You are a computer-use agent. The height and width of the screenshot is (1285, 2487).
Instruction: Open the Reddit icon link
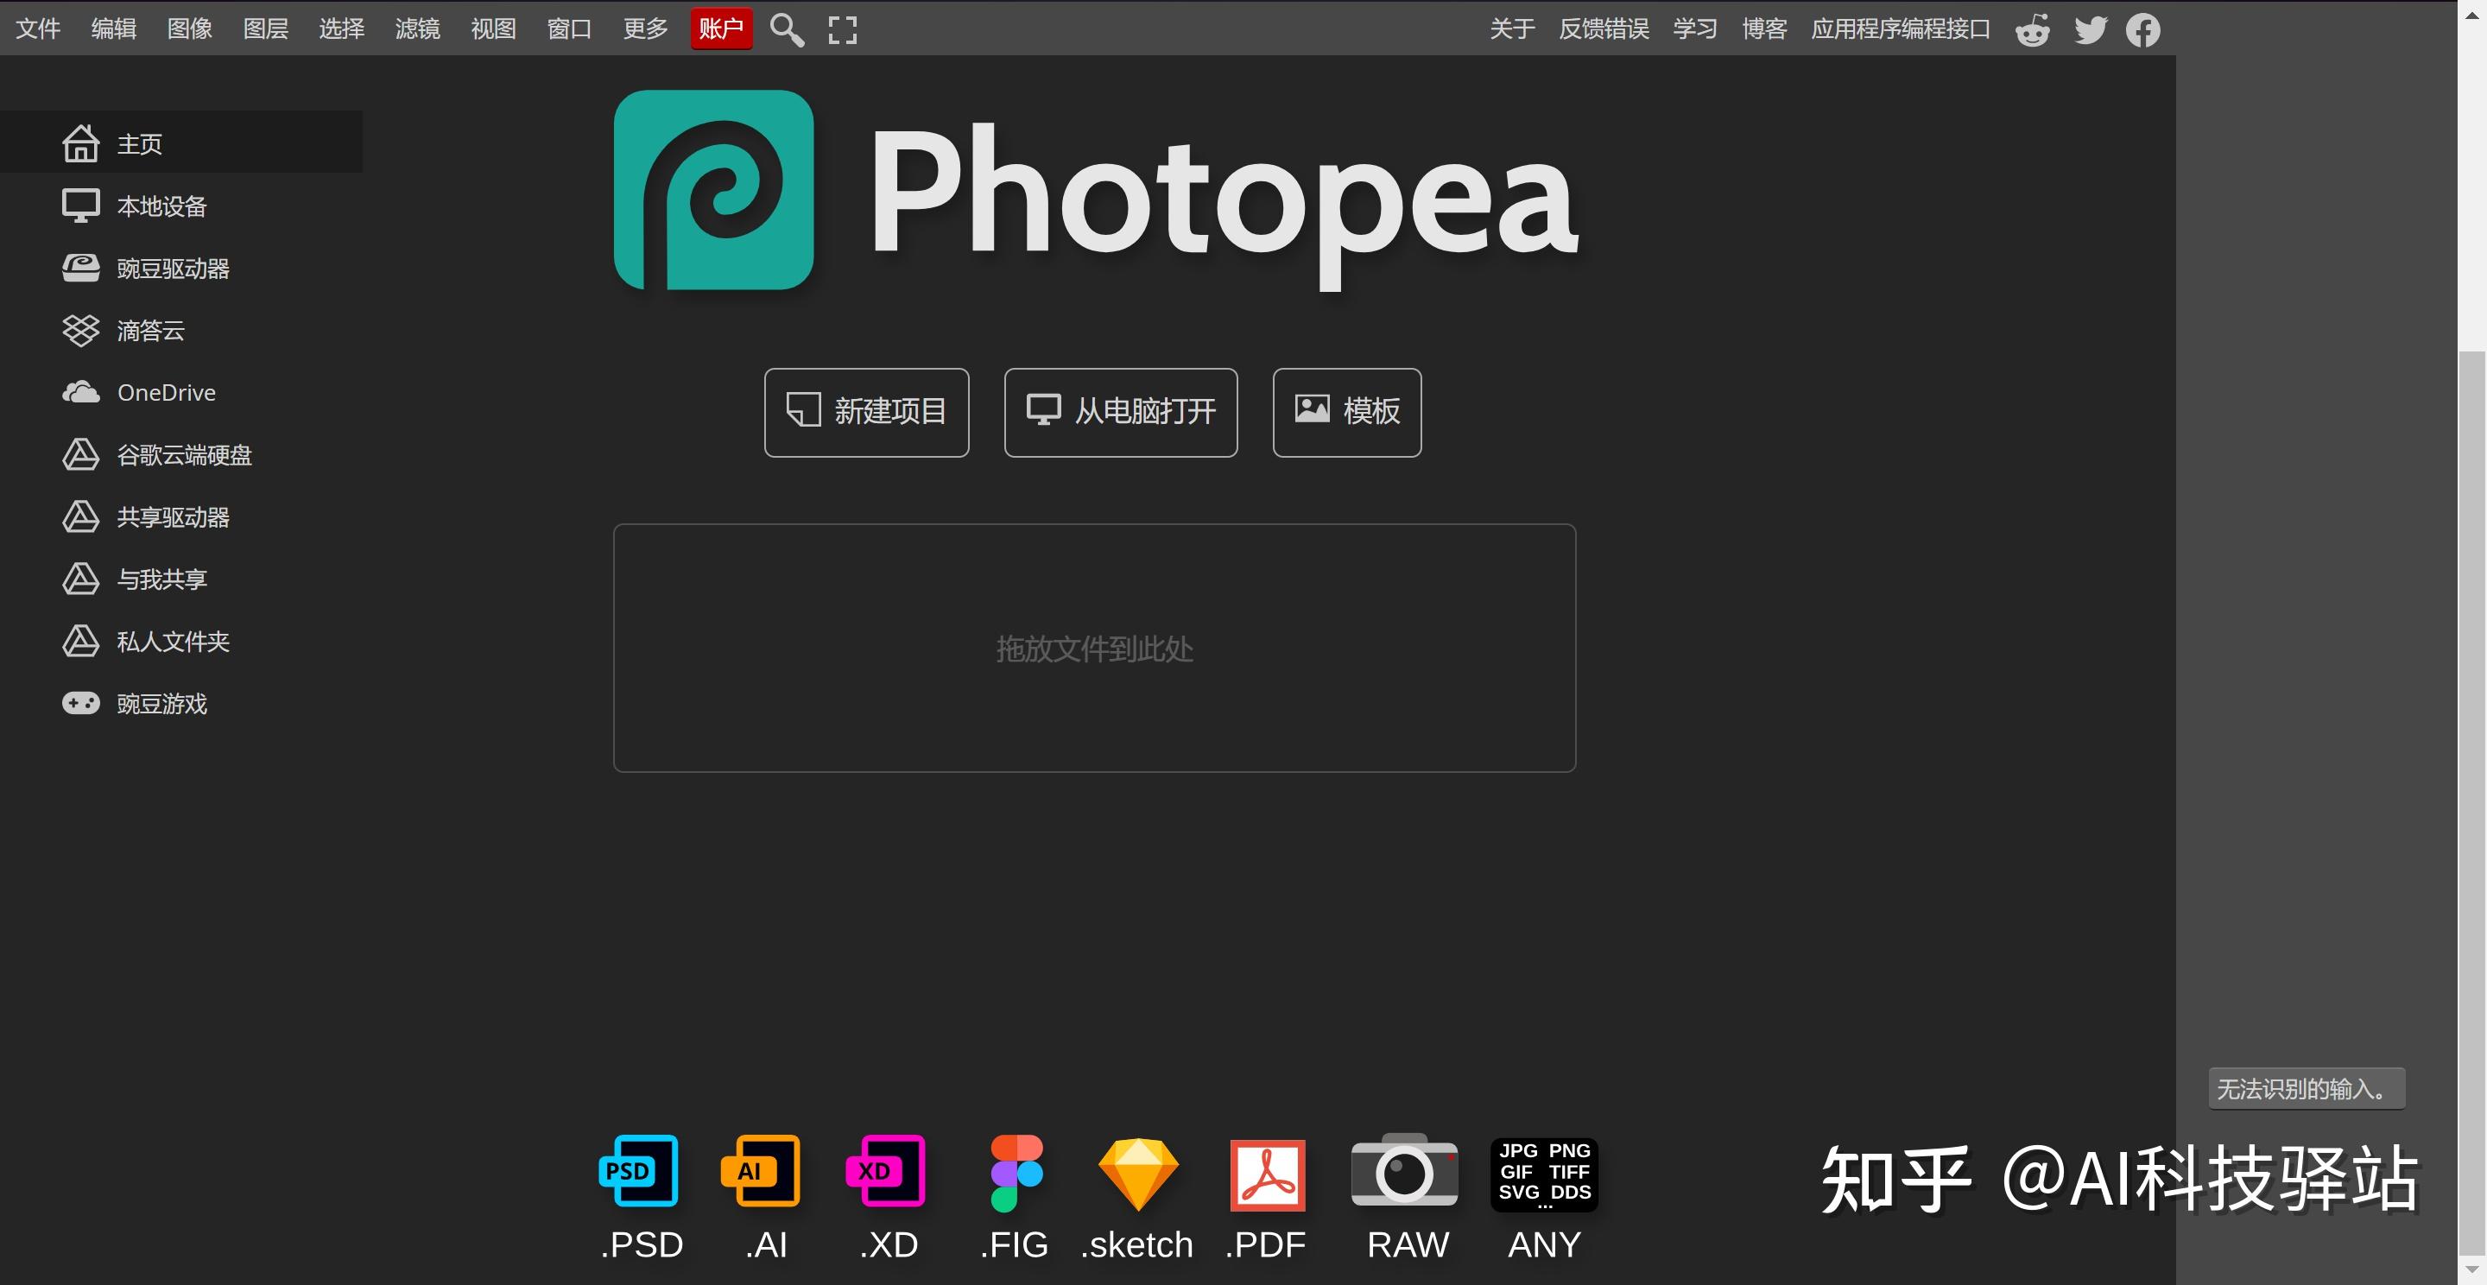coord(2032,30)
